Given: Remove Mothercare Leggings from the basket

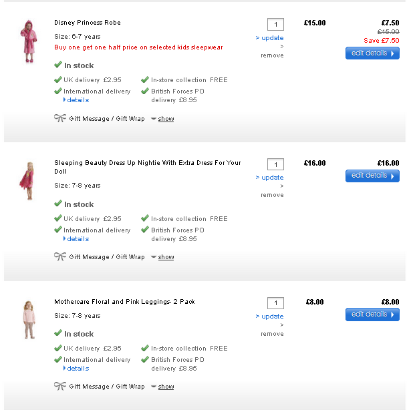Looking at the screenshot, I should 272,334.
